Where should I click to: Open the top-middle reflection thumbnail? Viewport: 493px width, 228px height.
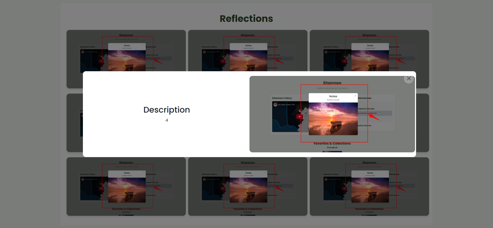247,51
